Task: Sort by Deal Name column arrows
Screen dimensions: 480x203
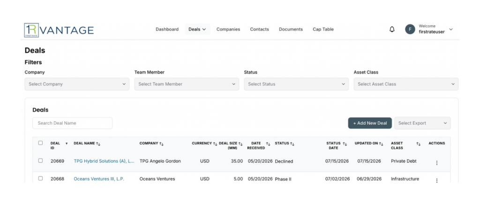Action: click(98, 143)
